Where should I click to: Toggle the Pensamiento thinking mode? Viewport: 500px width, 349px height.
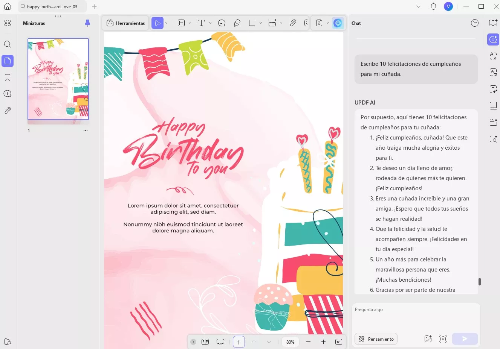point(376,339)
